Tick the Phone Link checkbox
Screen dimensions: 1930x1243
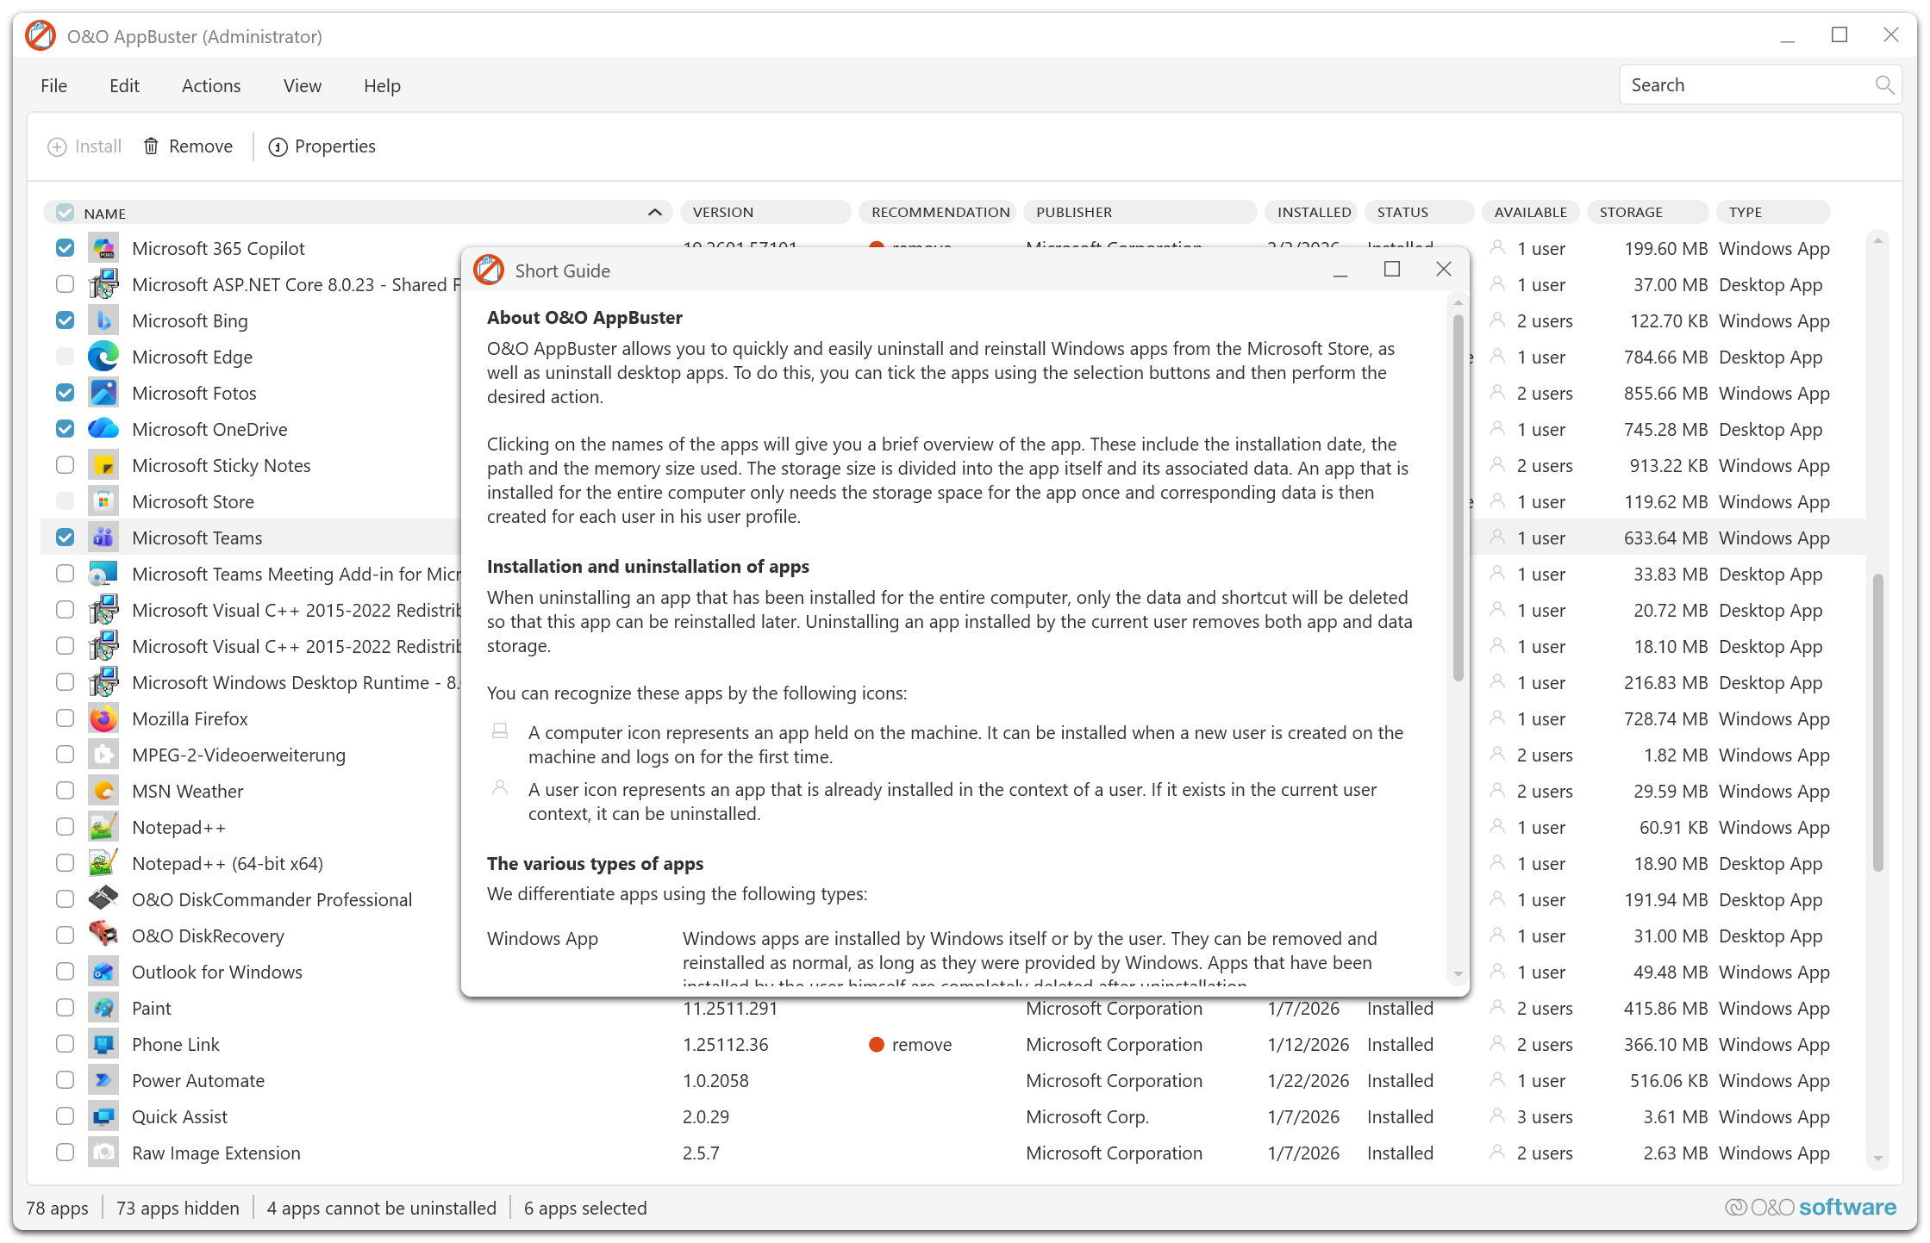pos(66,1044)
